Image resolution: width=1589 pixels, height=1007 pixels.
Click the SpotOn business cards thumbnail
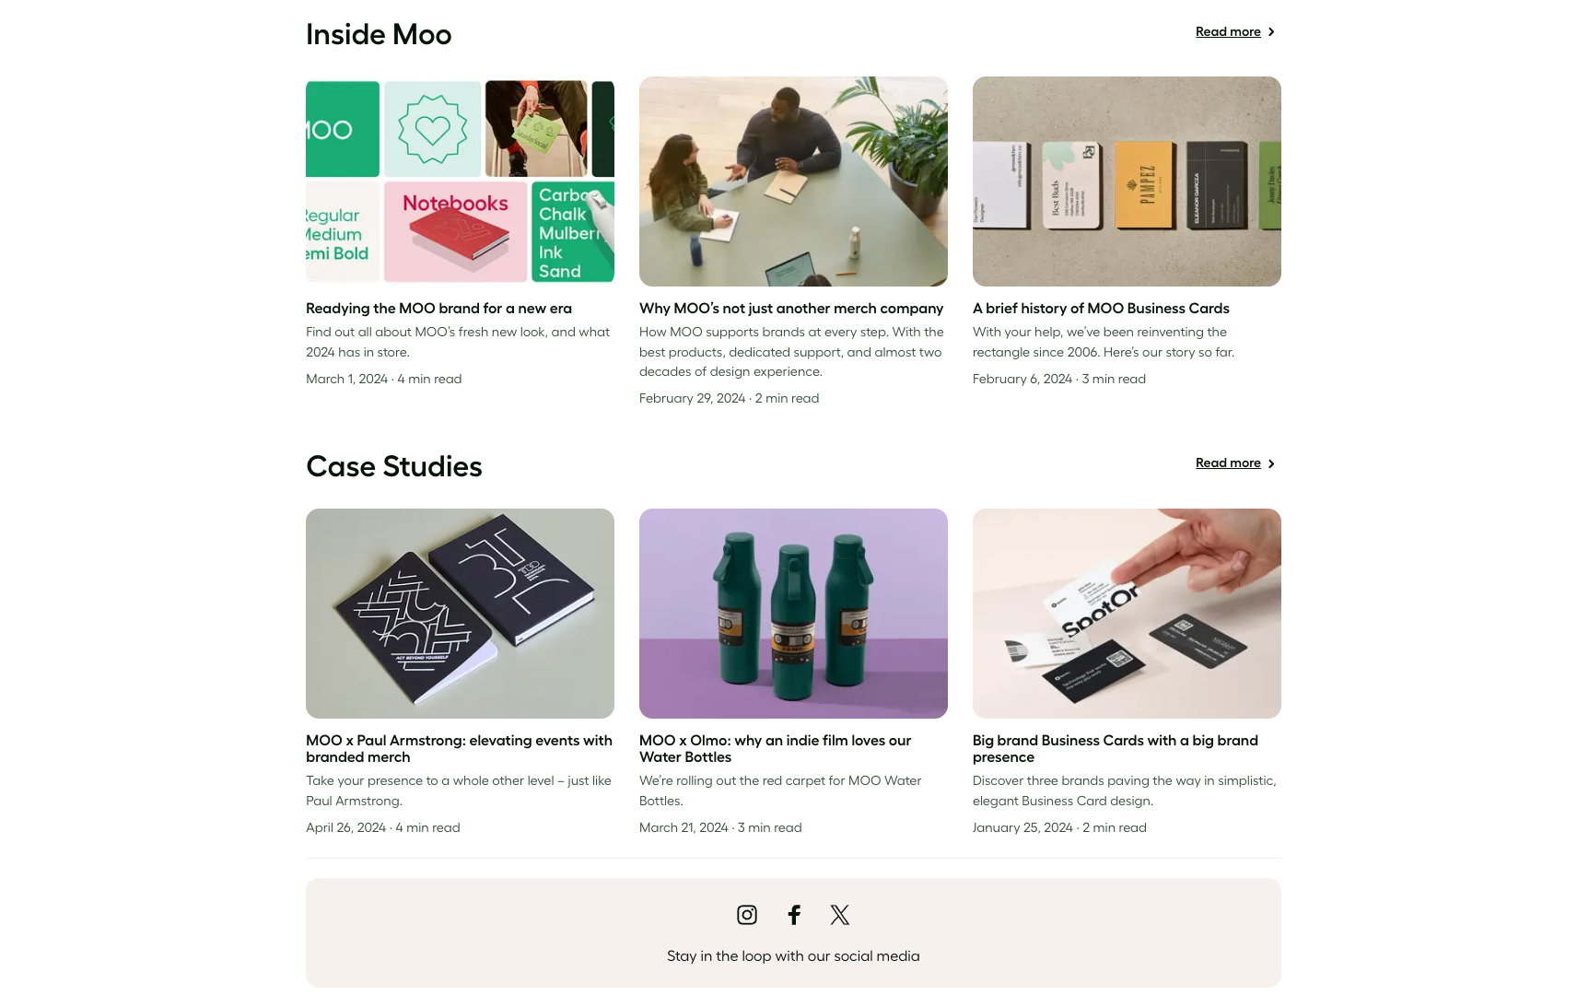tap(1127, 614)
